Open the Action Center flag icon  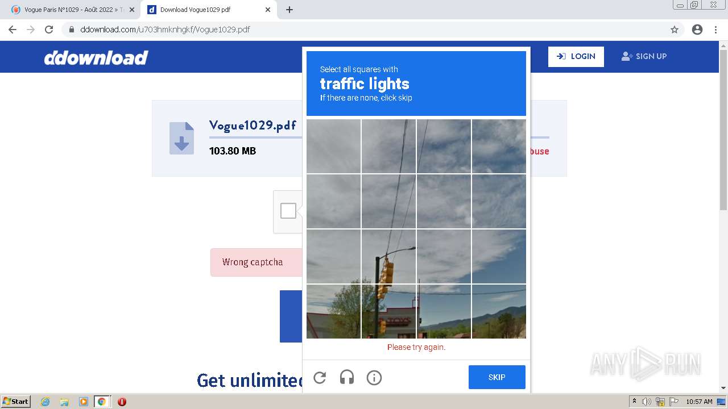click(x=673, y=402)
